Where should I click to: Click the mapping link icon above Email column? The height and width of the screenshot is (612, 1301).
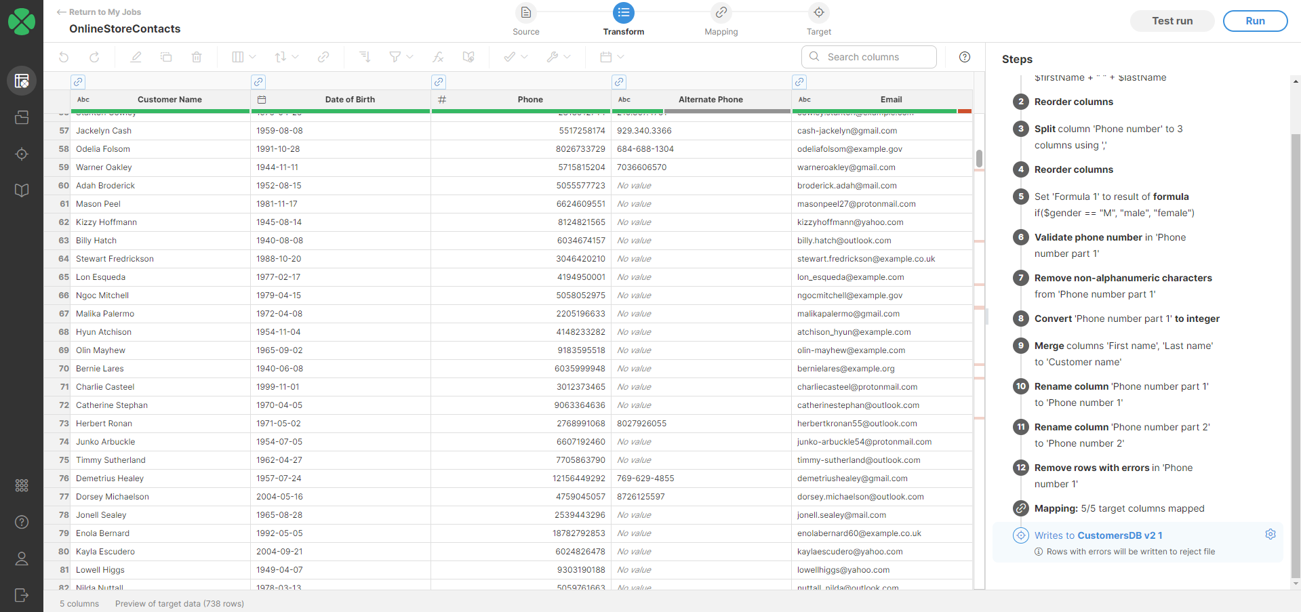pyautogui.click(x=799, y=82)
